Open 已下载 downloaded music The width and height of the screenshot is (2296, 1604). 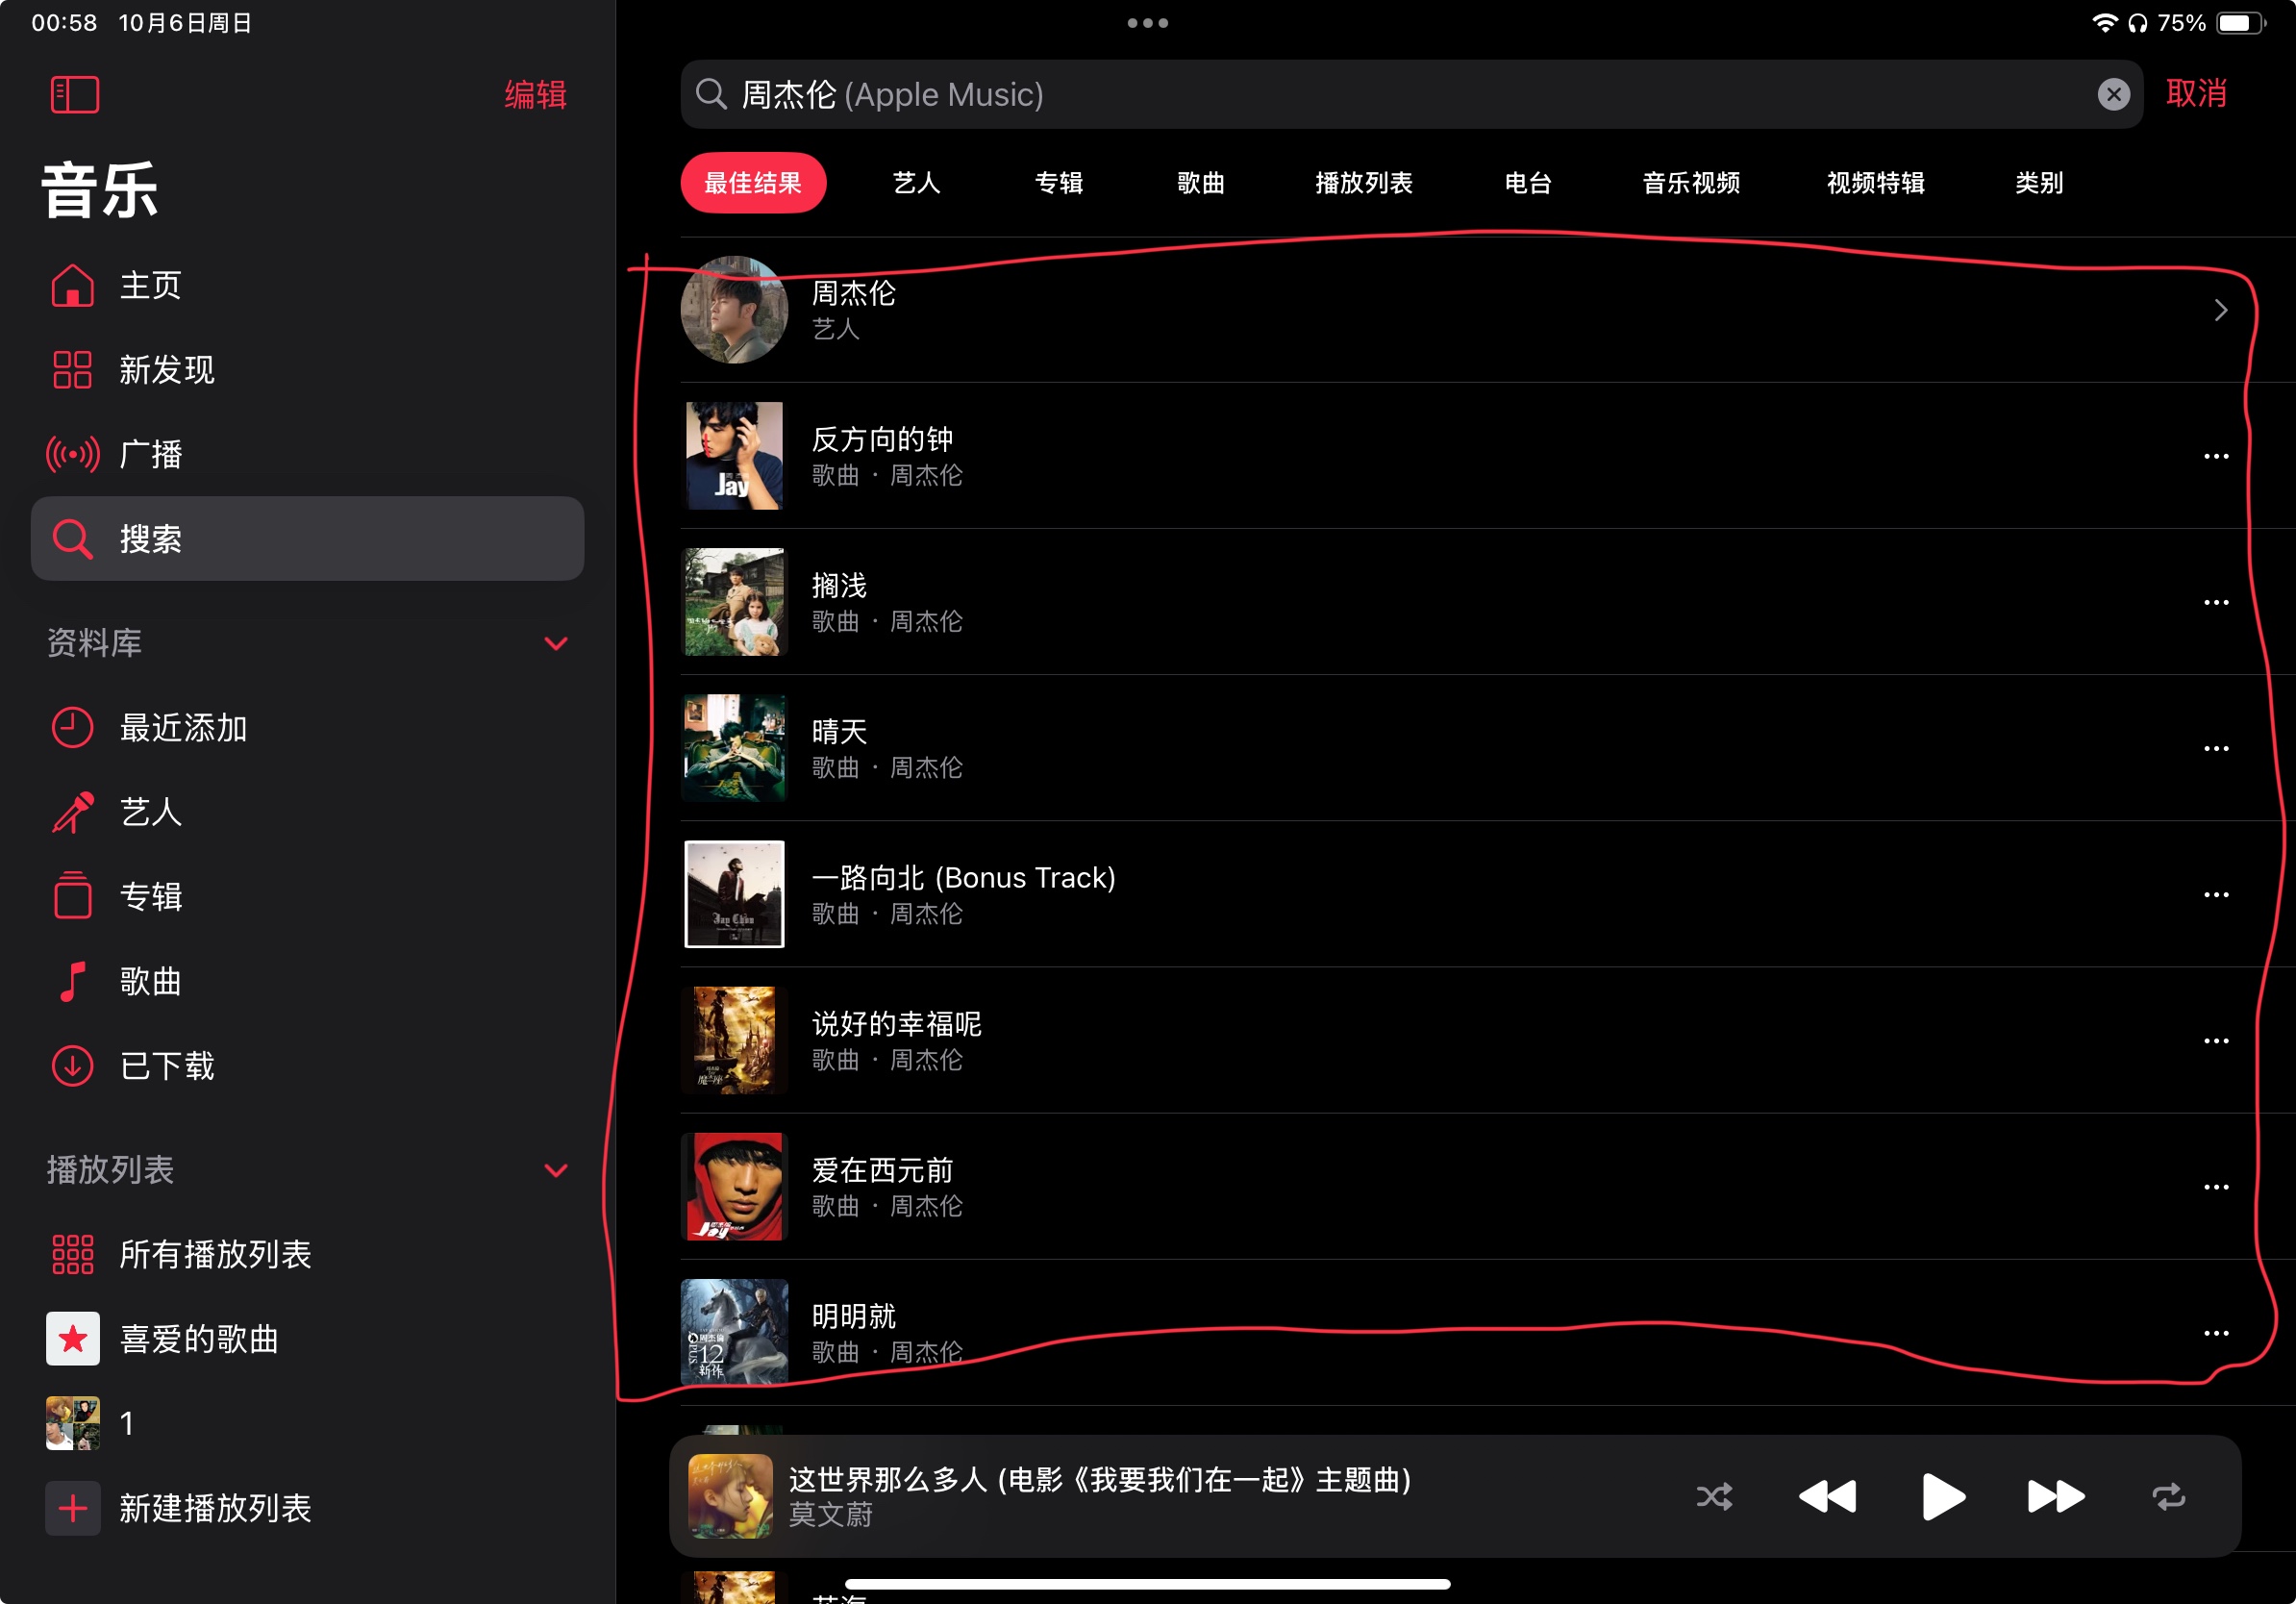click(x=166, y=1066)
